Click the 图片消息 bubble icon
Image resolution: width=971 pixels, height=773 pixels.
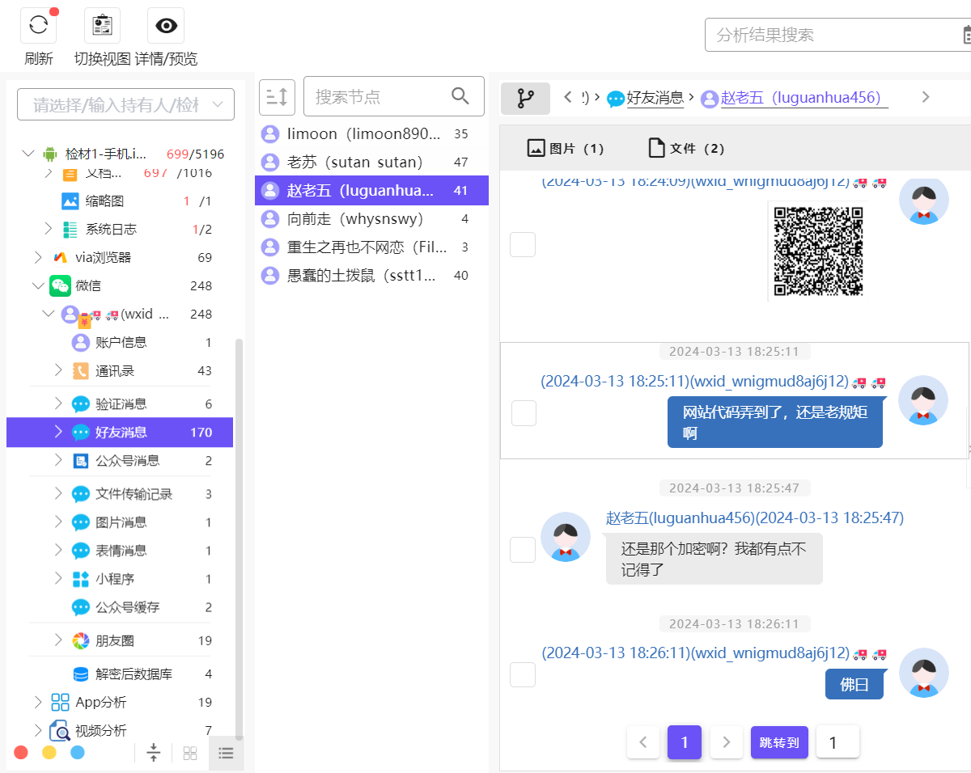pos(81,522)
